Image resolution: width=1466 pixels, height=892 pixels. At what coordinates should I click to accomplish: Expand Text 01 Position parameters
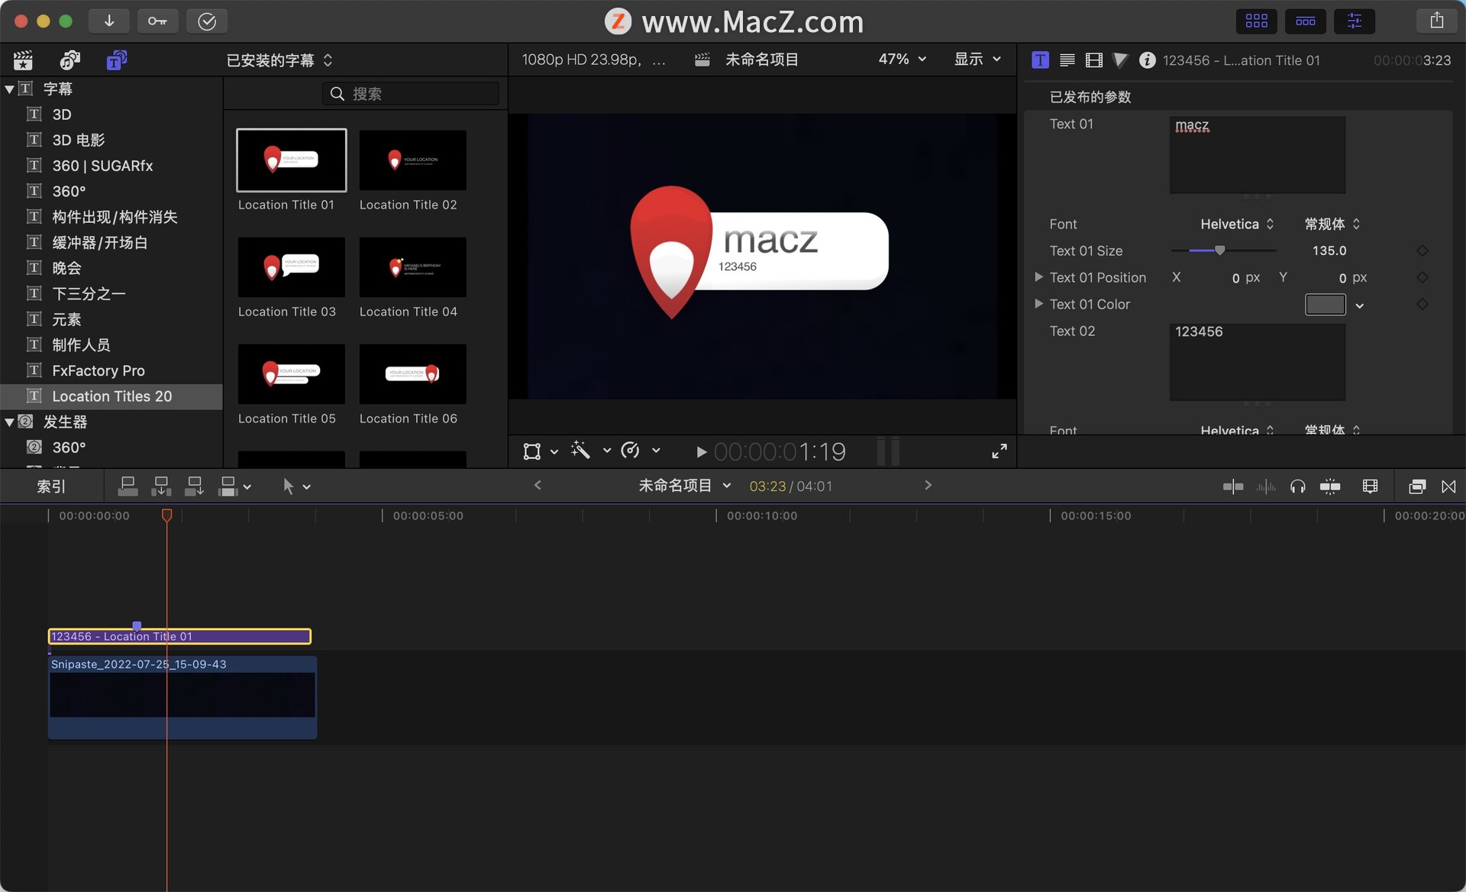tap(1038, 277)
